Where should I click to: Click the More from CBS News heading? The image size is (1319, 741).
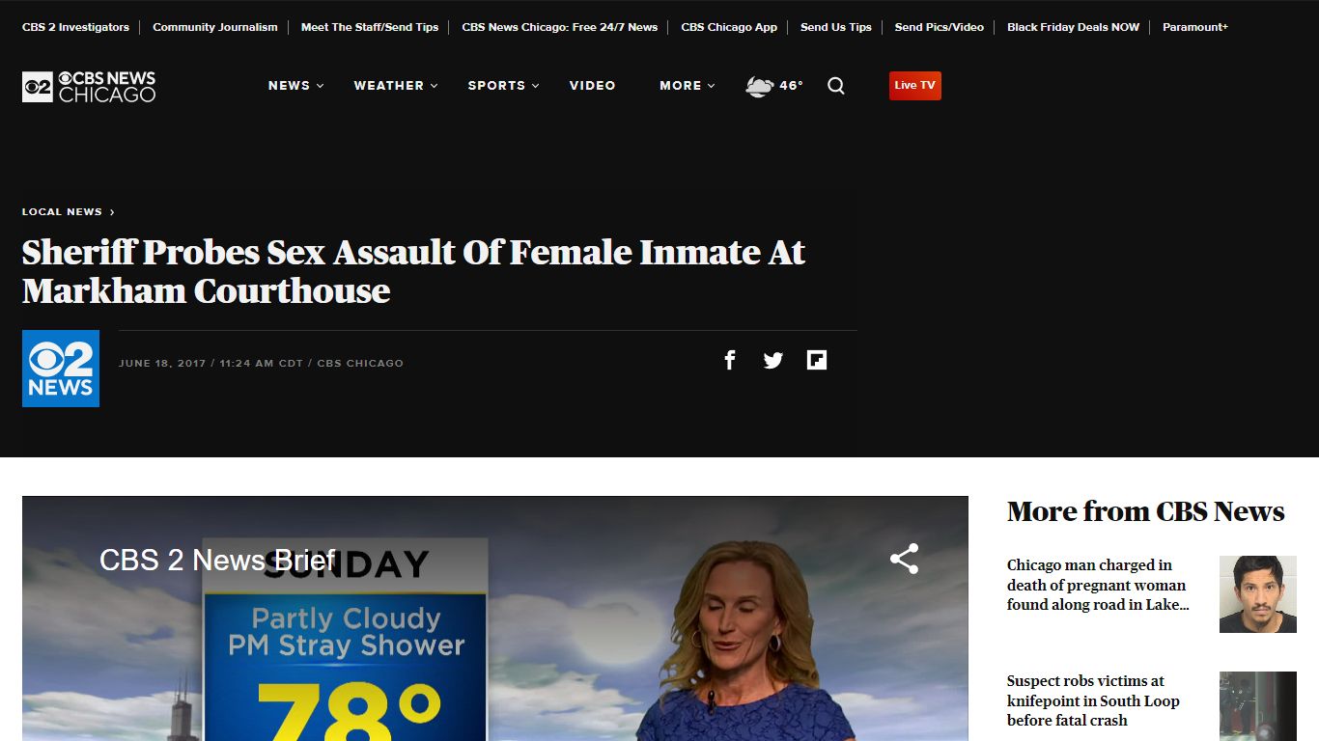click(x=1146, y=511)
